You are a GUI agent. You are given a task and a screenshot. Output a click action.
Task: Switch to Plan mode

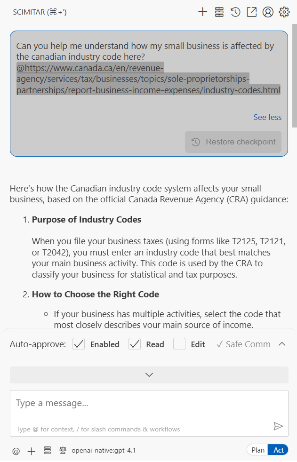pyautogui.click(x=257, y=450)
